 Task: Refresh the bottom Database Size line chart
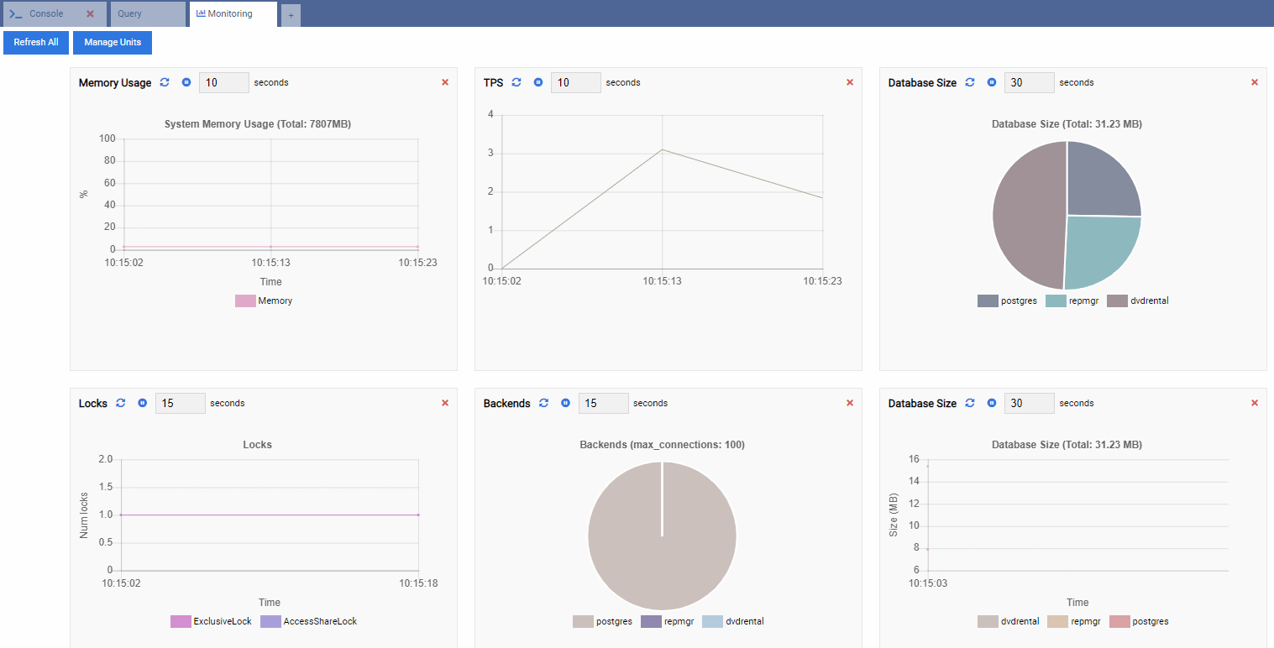click(x=970, y=403)
